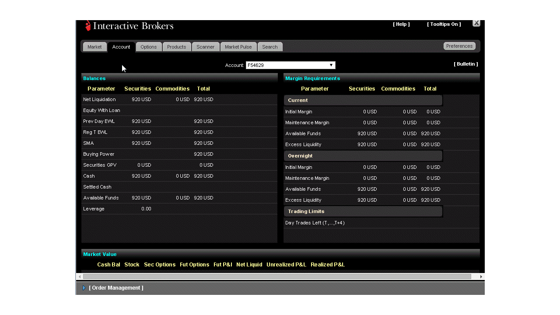Click the horizontal scrollbar left arrow

coord(80,276)
